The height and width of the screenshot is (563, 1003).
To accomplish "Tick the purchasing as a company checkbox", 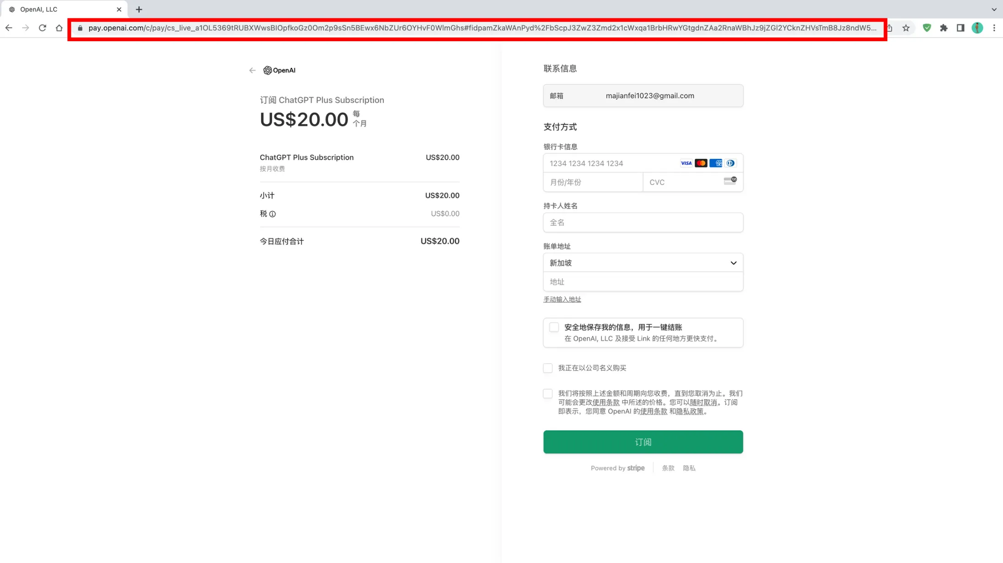I will 548,368.
